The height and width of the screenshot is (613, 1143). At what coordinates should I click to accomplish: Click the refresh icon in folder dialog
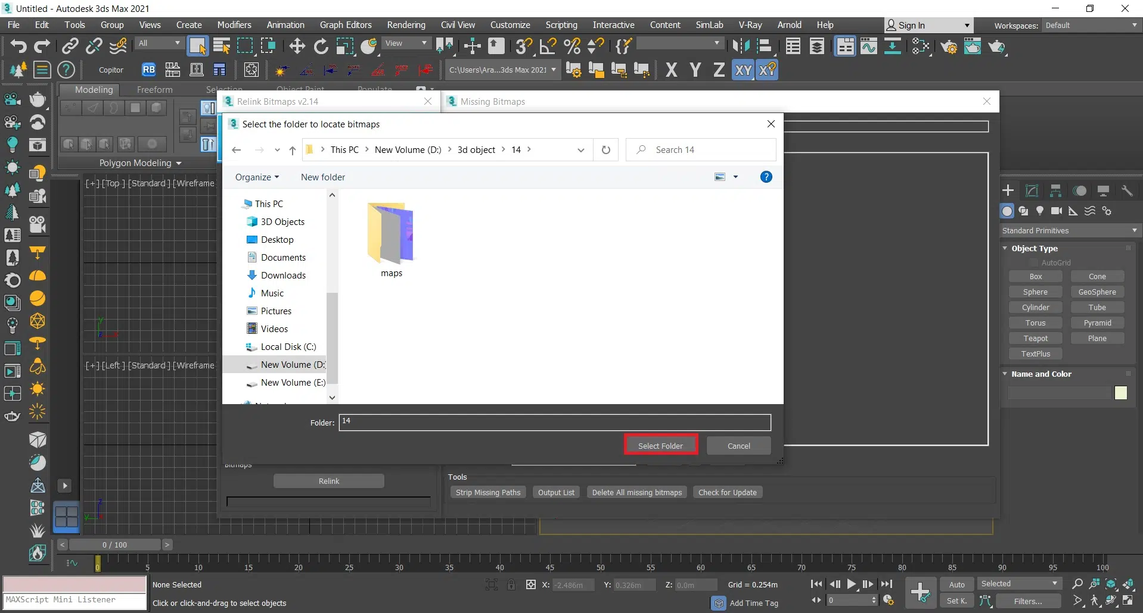point(605,150)
